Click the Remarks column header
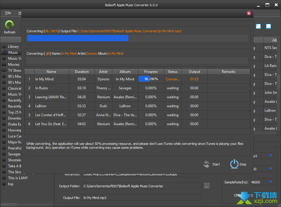The height and width of the screenshot is (207, 281). click(x=228, y=72)
